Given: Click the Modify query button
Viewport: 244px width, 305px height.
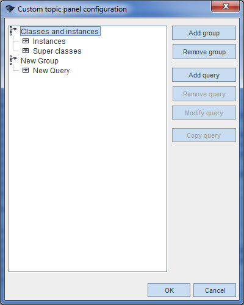Looking at the screenshot, I should click(204, 112).
